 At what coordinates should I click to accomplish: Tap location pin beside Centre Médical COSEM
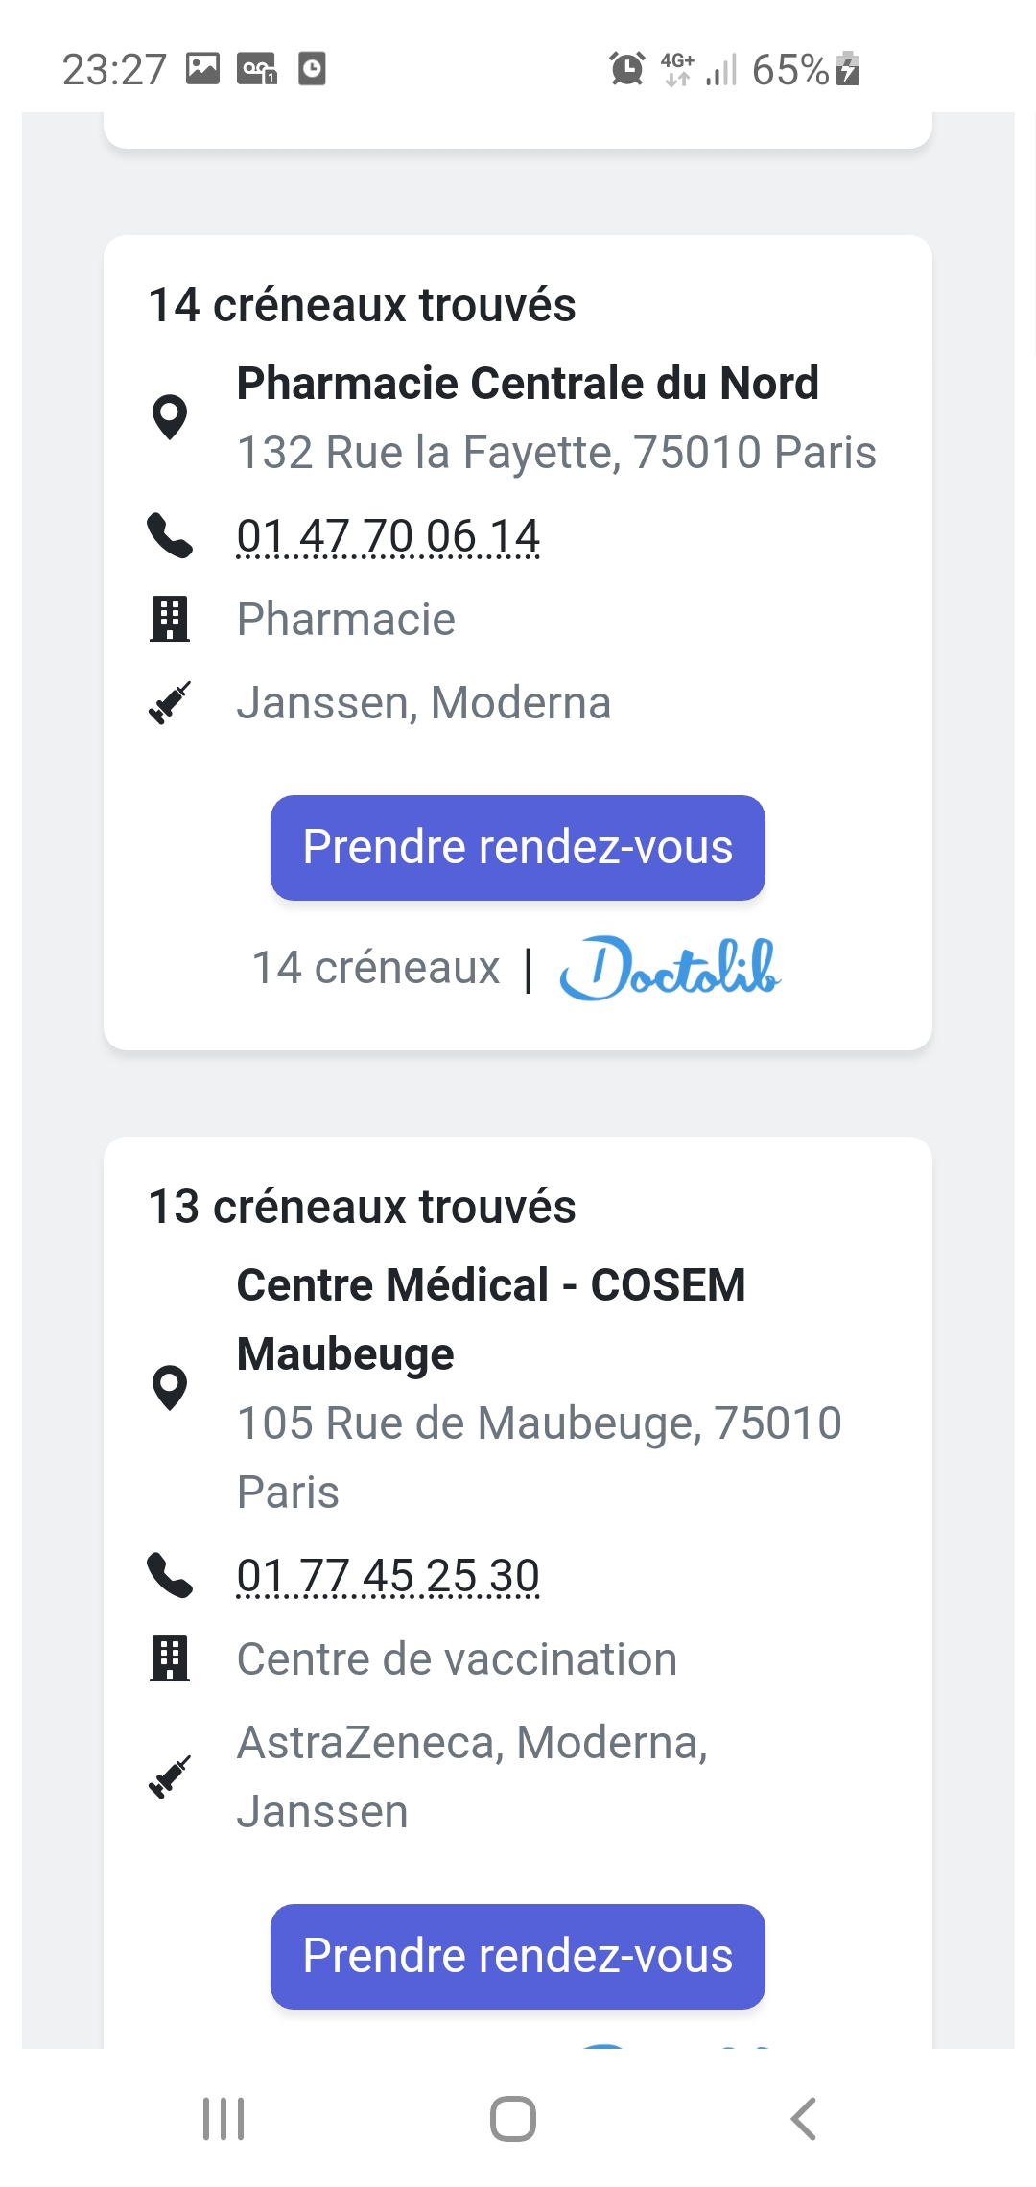point(170,1388)
